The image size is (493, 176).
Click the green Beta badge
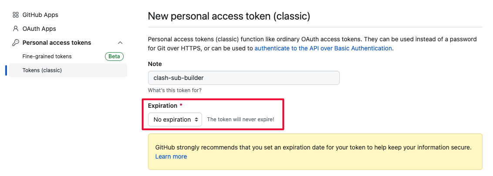point(114,56)
